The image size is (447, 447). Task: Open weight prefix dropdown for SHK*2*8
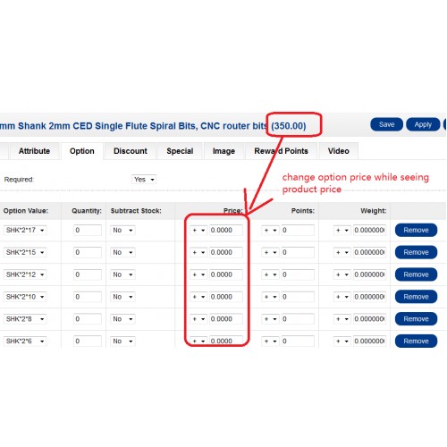point(342,319)
